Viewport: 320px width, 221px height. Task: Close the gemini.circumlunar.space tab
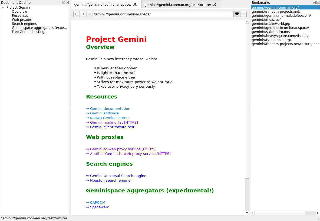tap(135, 4)
